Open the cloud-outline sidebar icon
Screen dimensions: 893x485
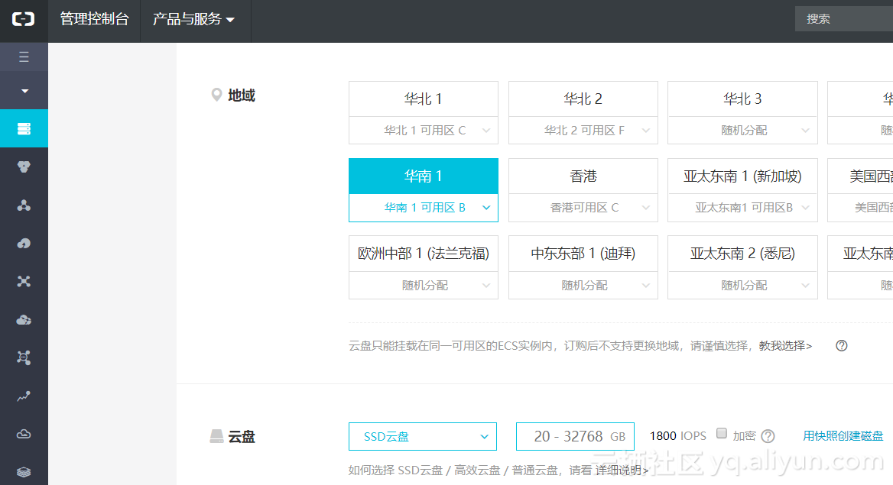(24, 435)
